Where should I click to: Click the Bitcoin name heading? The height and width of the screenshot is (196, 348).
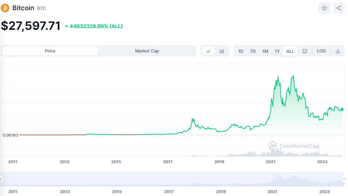pyautogui.click(x=23, y=8)
